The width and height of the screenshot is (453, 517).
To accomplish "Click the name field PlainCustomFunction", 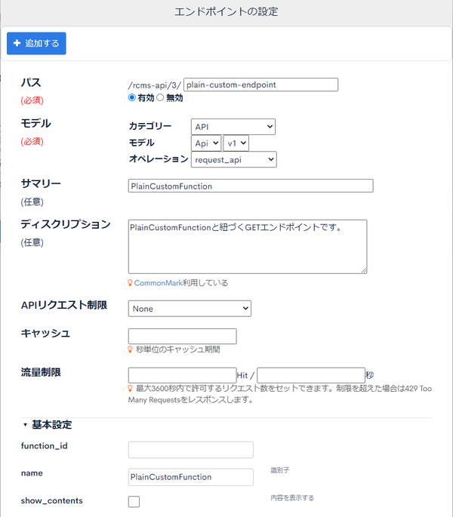I will (x=191, y=477).
